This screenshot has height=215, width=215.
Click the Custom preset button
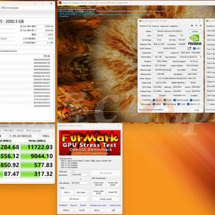tap(105, 199)
